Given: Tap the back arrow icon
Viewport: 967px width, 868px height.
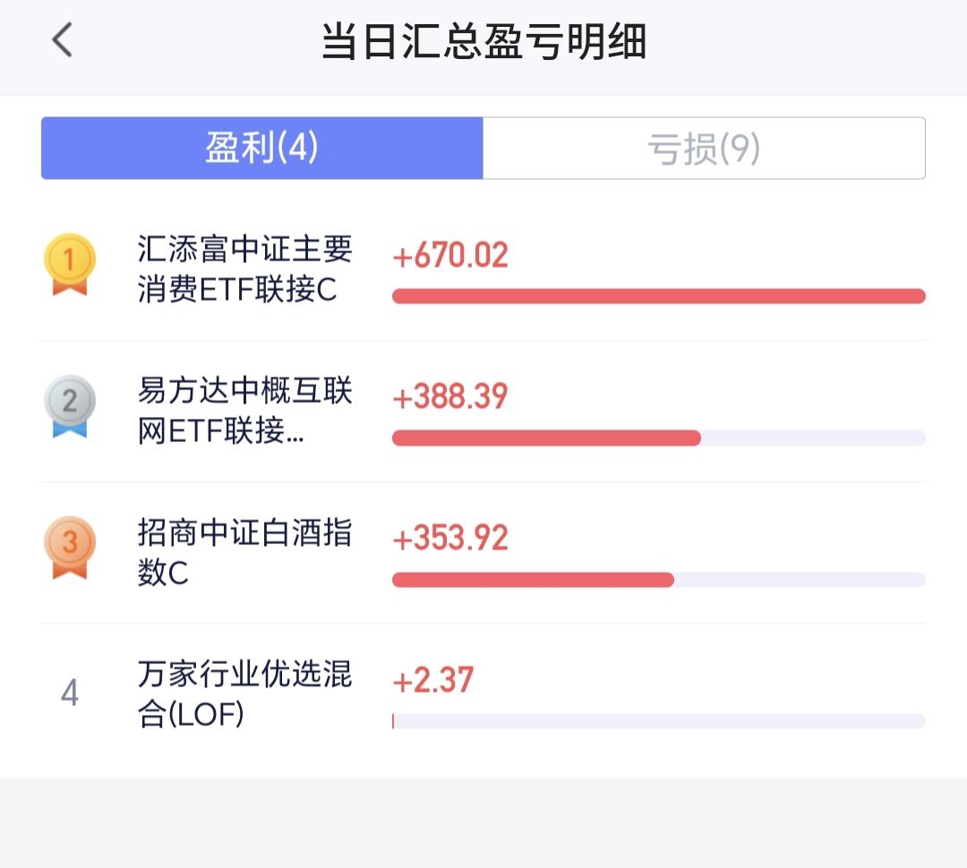Looking at the screenshot, I should coord(62,40).
